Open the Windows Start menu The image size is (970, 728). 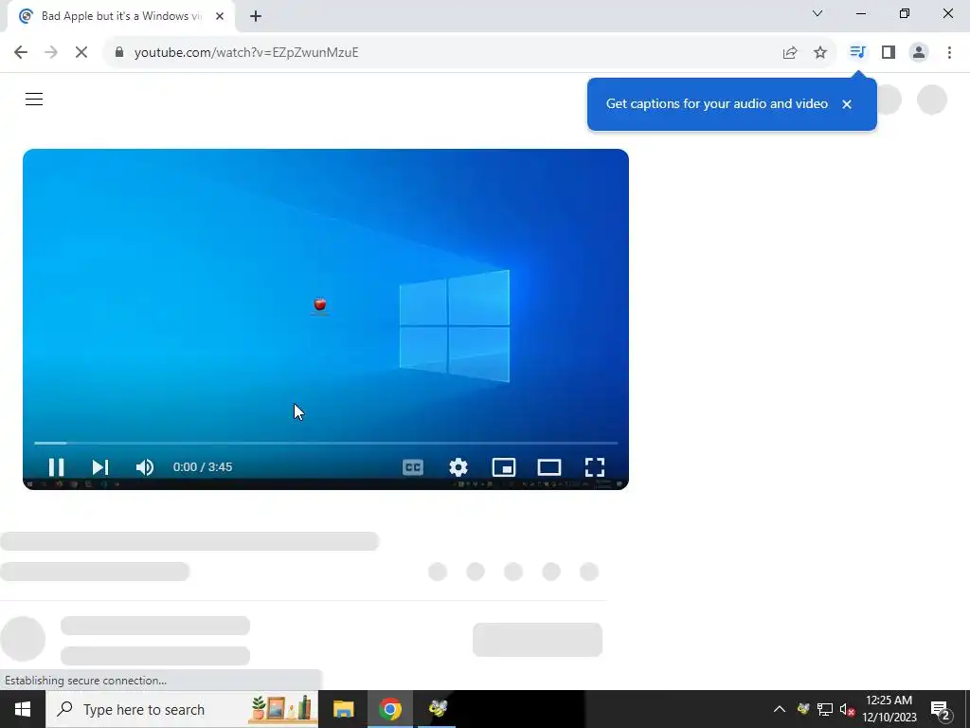pyautogui.click(x=23, y=709)
